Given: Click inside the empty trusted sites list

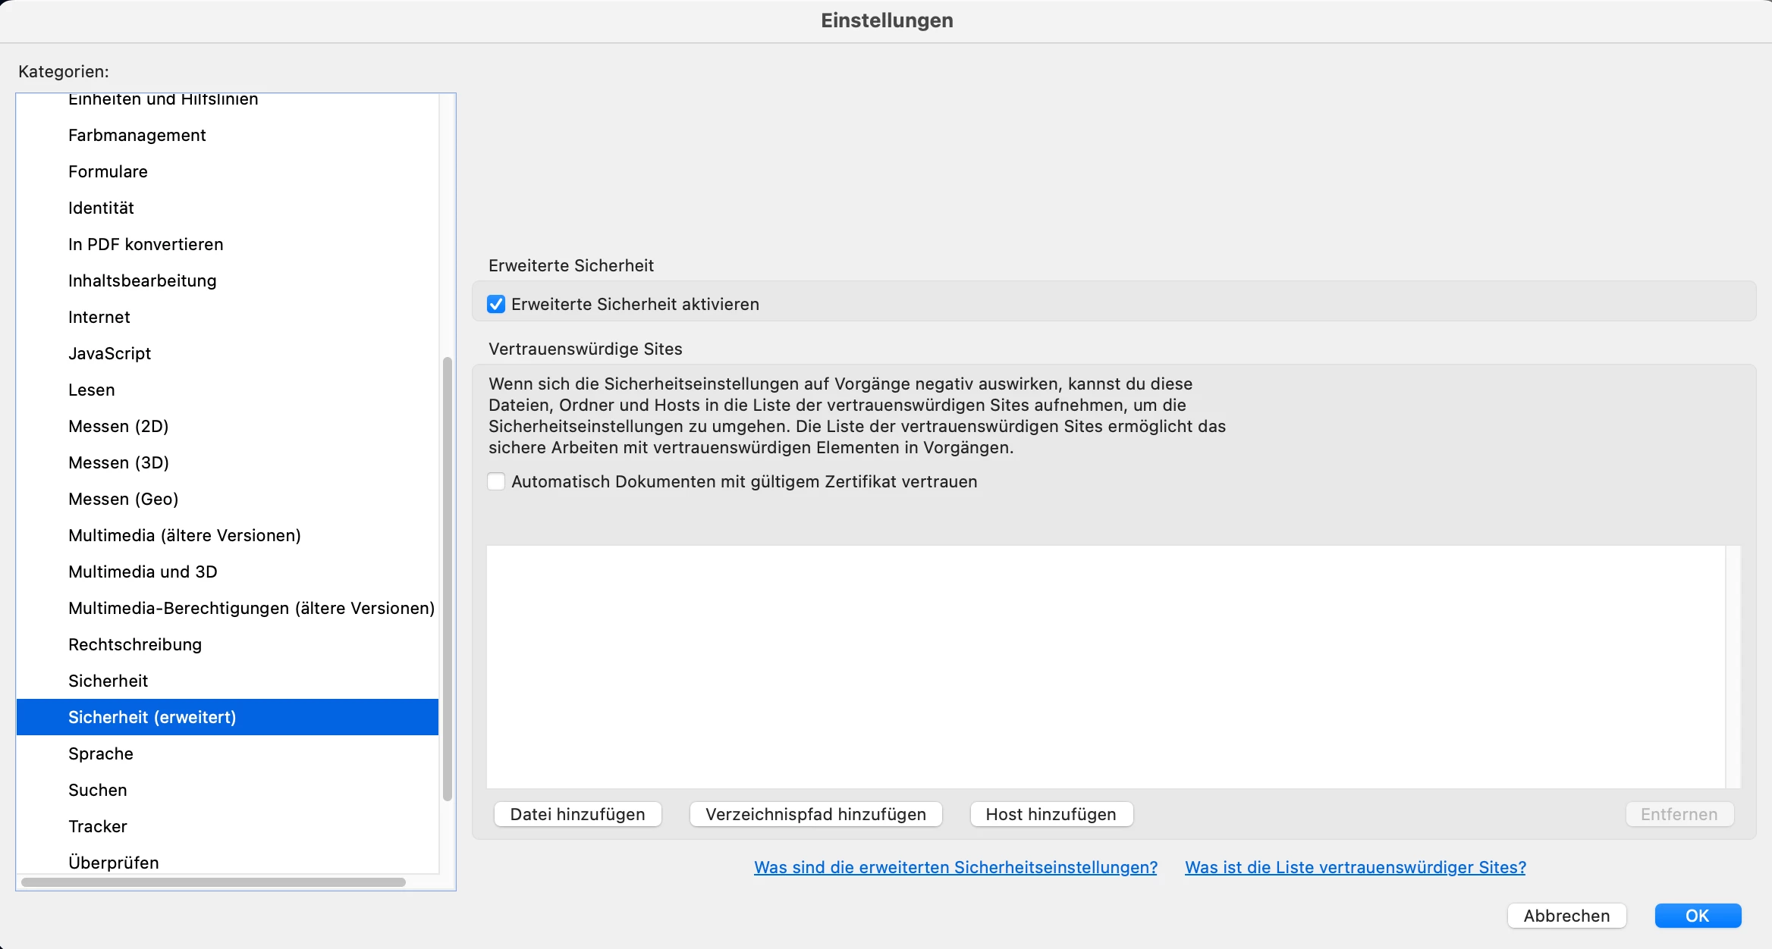Looking at the screenshot, I should pyautogui.click(x=1104, y=667).
